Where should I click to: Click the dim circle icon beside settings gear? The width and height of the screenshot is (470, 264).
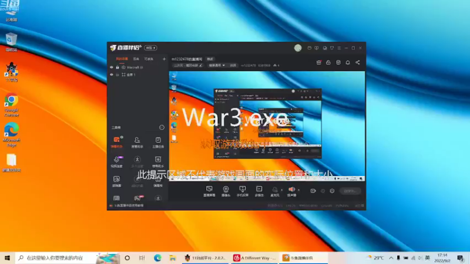[x=323, y=191]
